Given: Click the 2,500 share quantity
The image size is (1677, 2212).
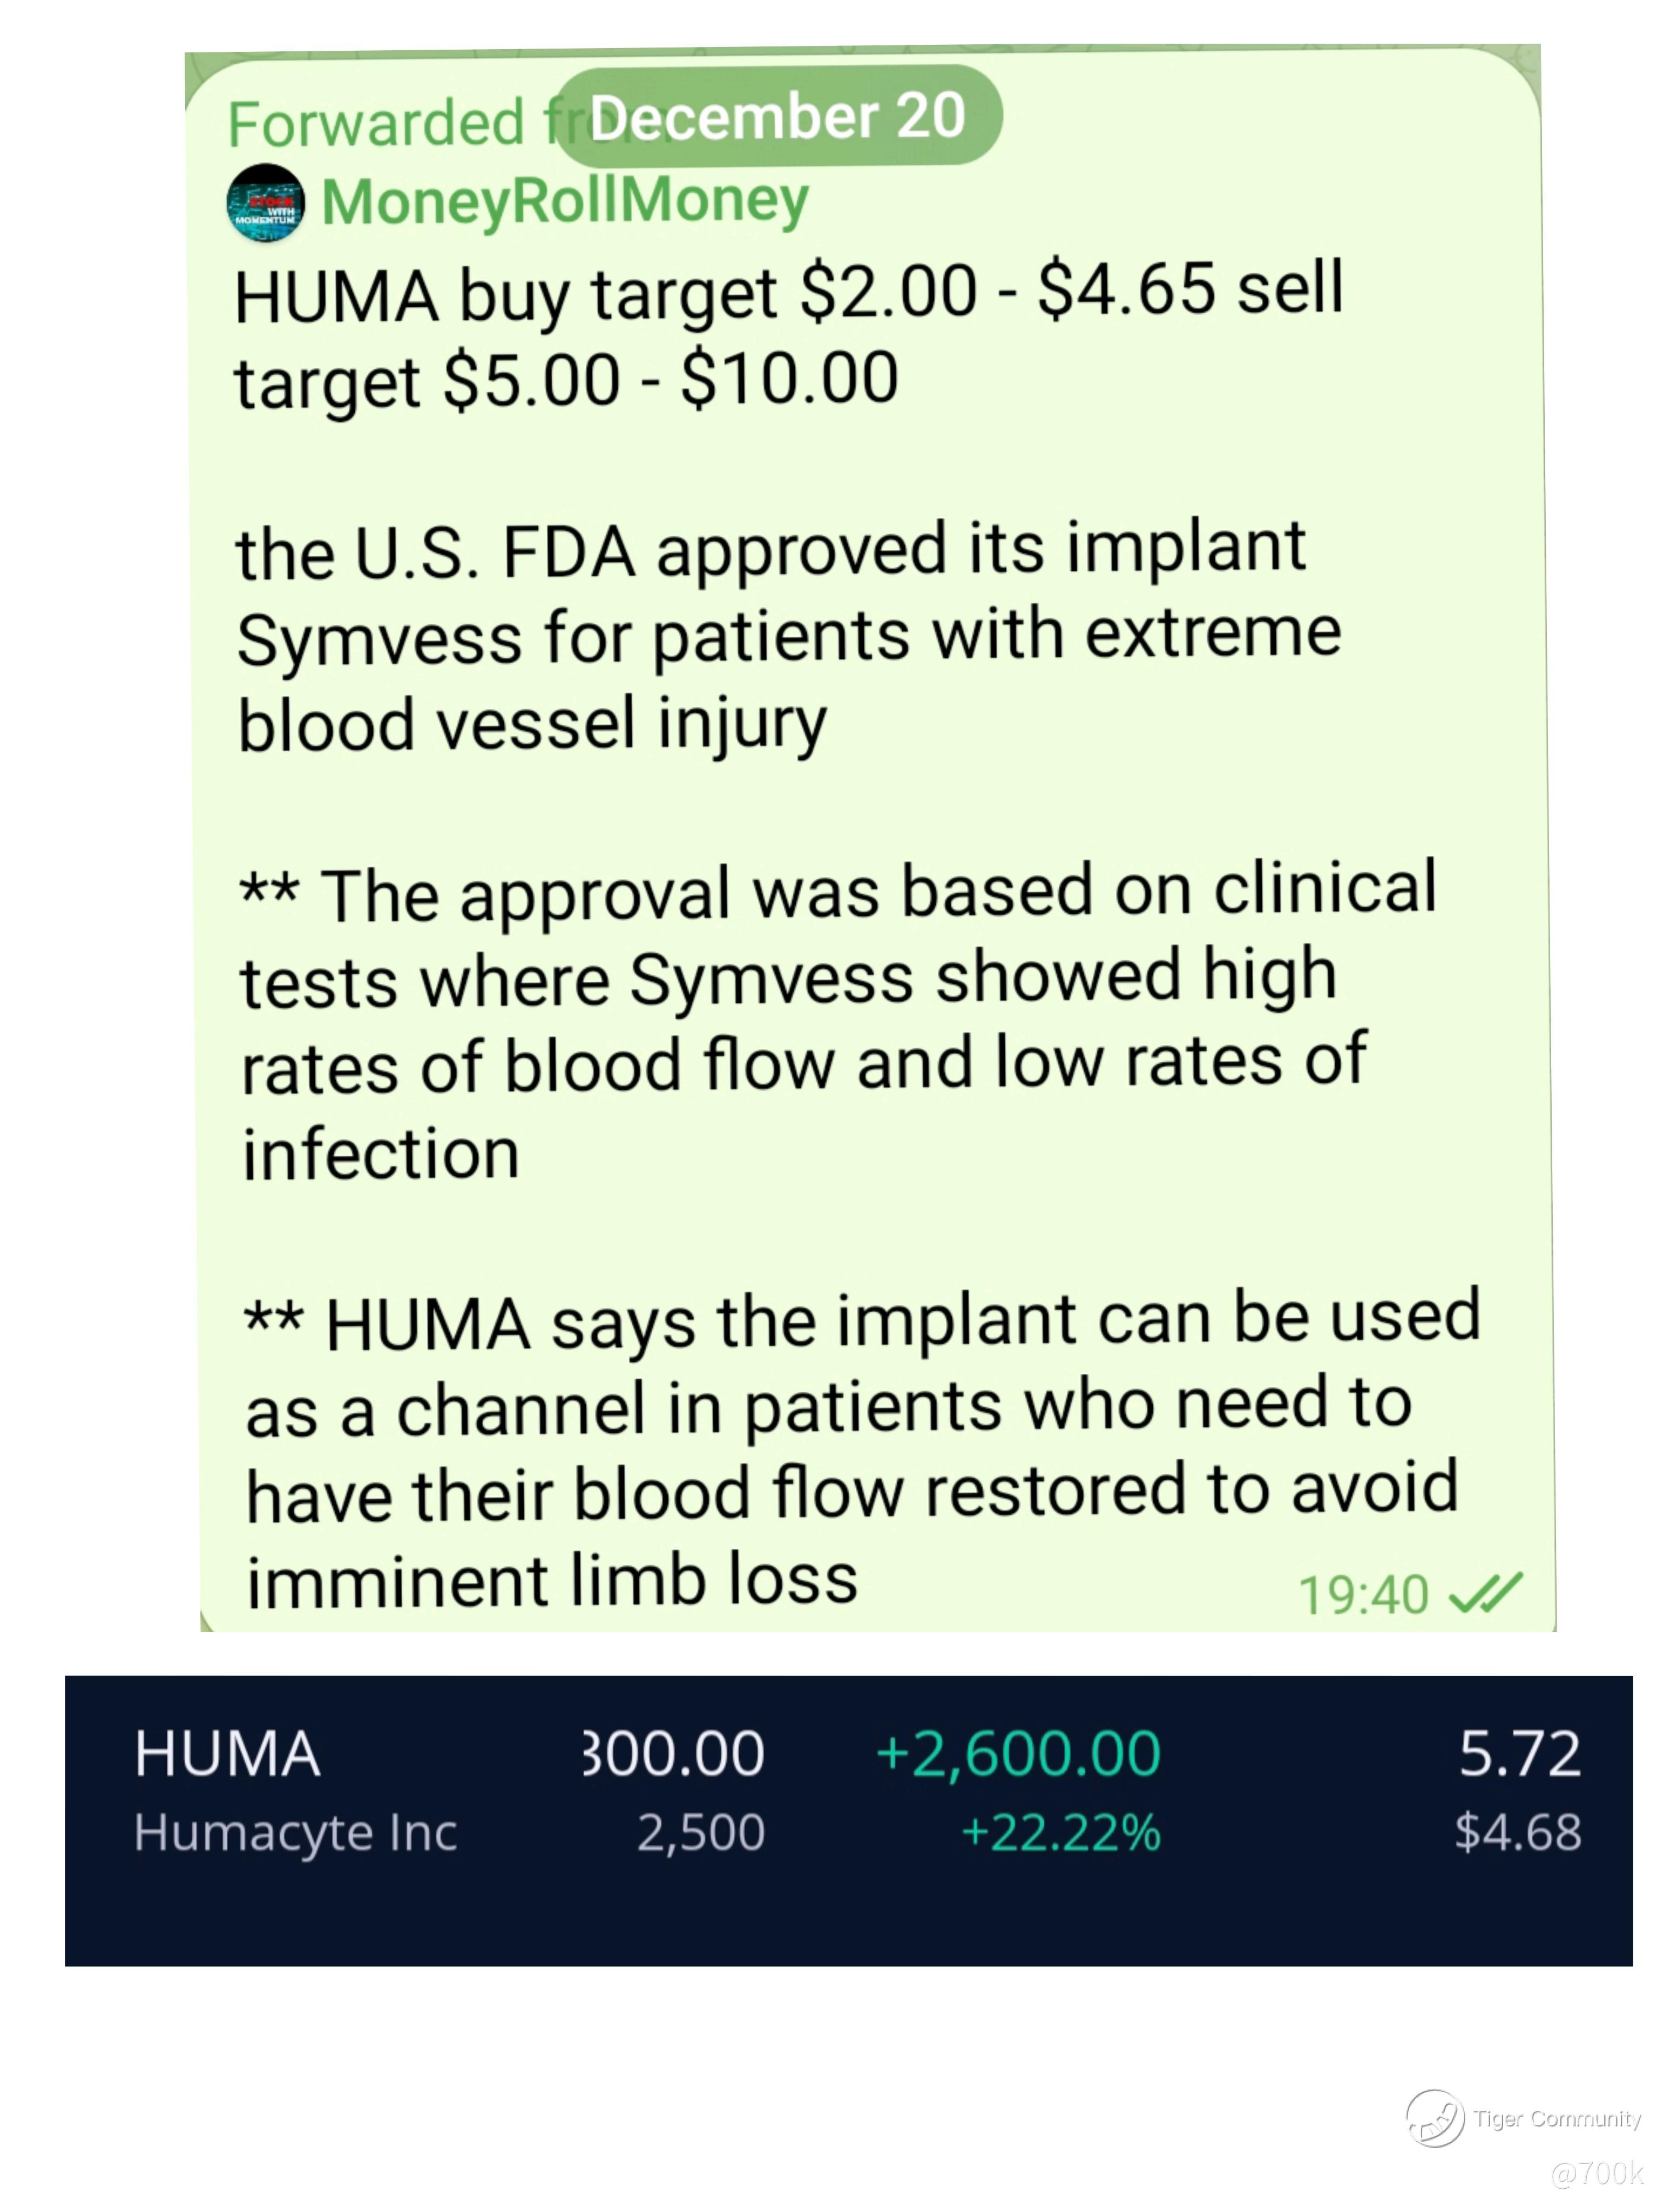Looking at the screenshot, I should tap(701, 1833).
